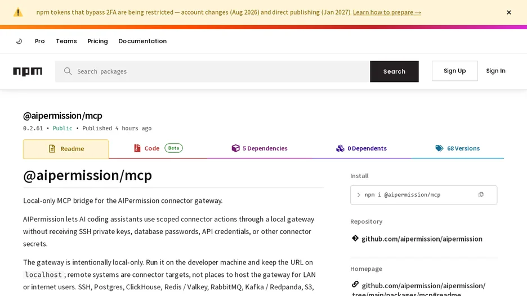
Task: Click the Install section label
Action: (359, 176)
